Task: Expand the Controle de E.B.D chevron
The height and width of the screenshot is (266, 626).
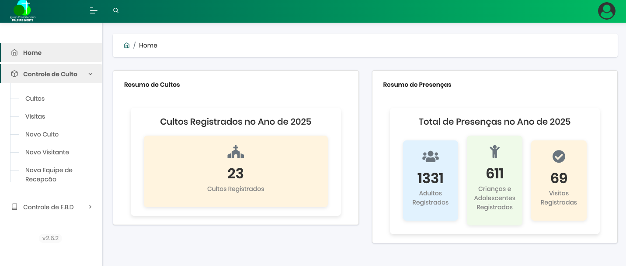Action: point(90,207)
